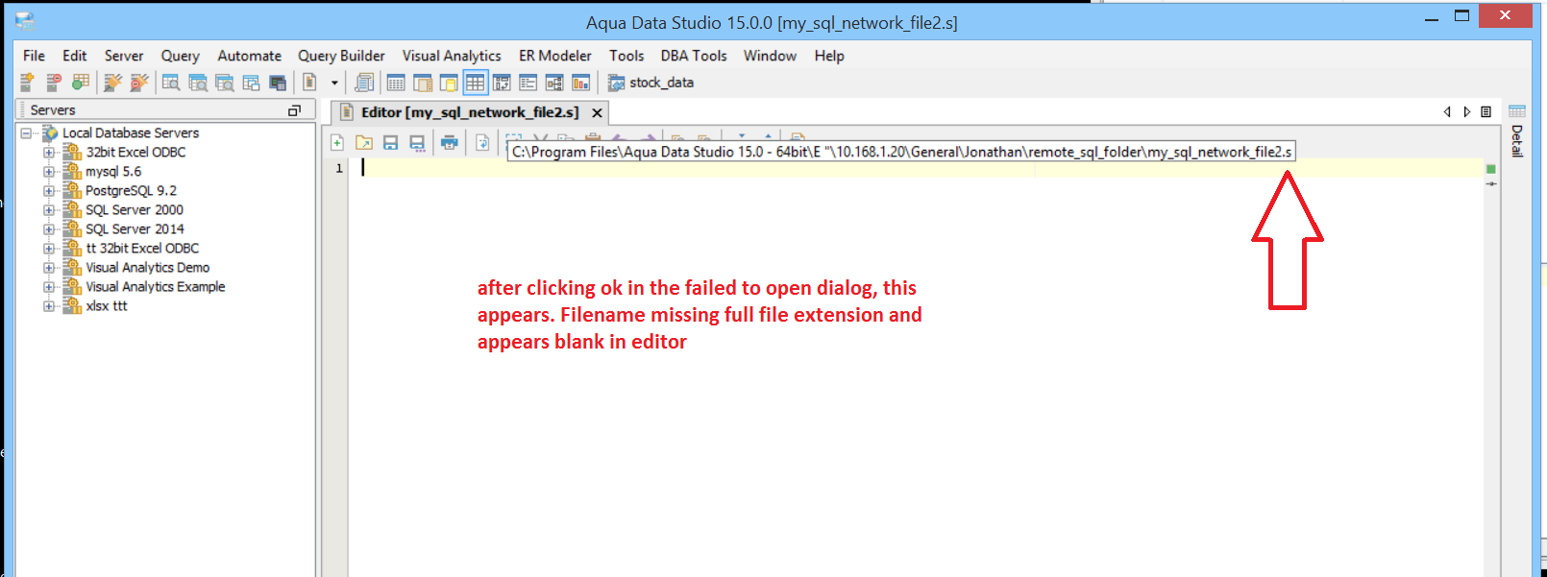Expand the tt 32bit Excel ODBC node
1547x577 pixels.
[x=49, y=249]
